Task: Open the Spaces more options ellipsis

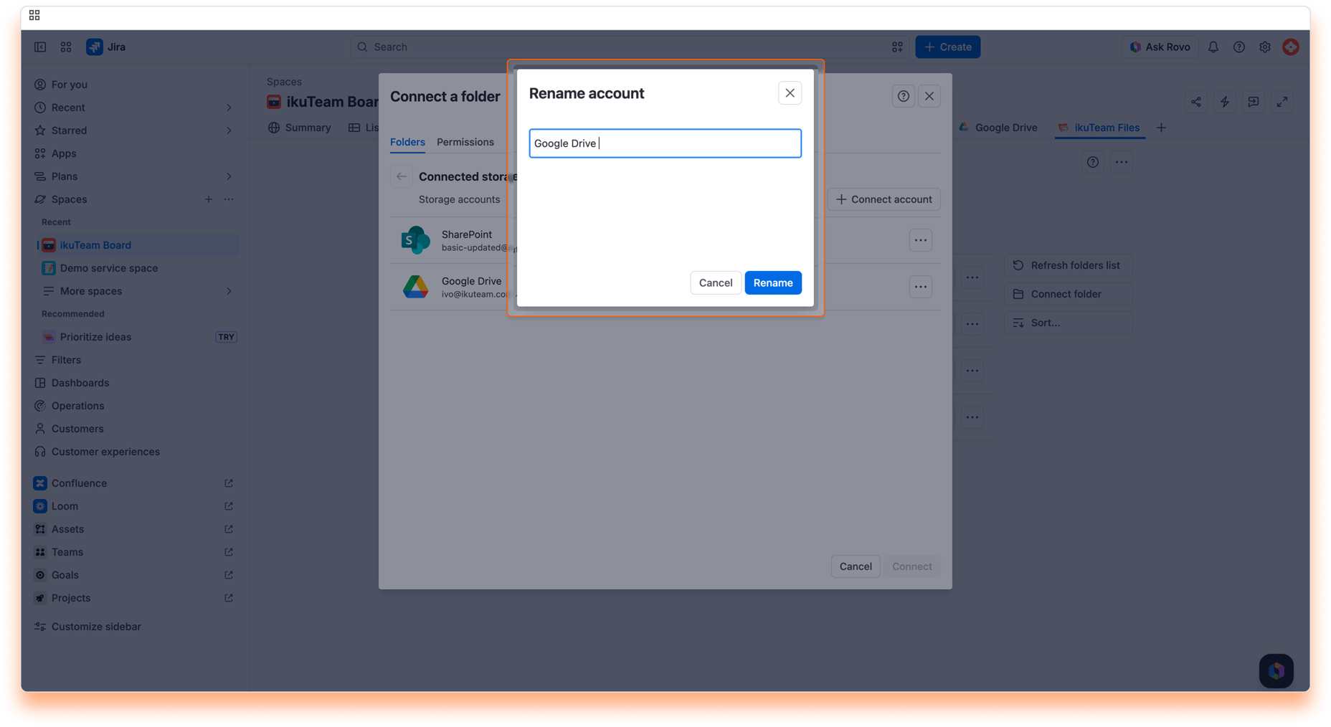Action: [x=229, y=199]
